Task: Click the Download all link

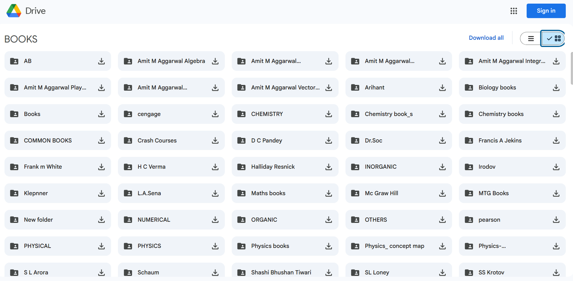Action: (x=486, y=38)
